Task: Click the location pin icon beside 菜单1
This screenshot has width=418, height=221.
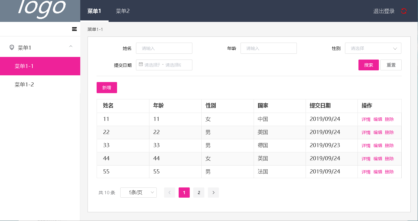Action: (x=12, y=47)
